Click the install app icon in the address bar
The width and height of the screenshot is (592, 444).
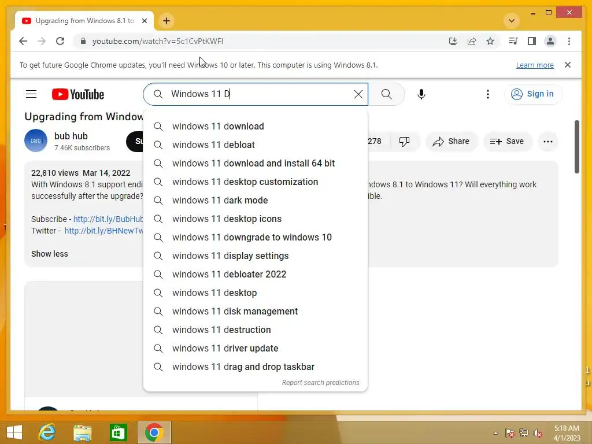(453, 41)
